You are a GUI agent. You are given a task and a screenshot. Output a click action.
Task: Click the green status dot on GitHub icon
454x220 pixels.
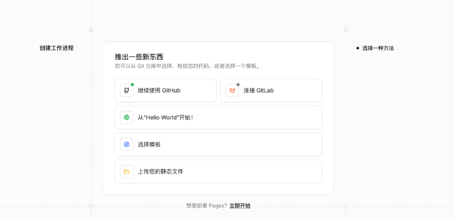(x=132, y=85)
